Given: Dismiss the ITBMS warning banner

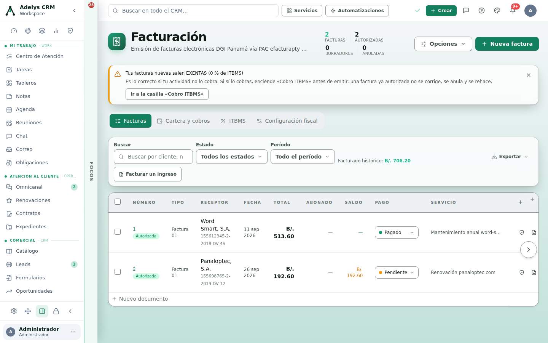Looking at the screenshot, I should click(x=529, y=75).
